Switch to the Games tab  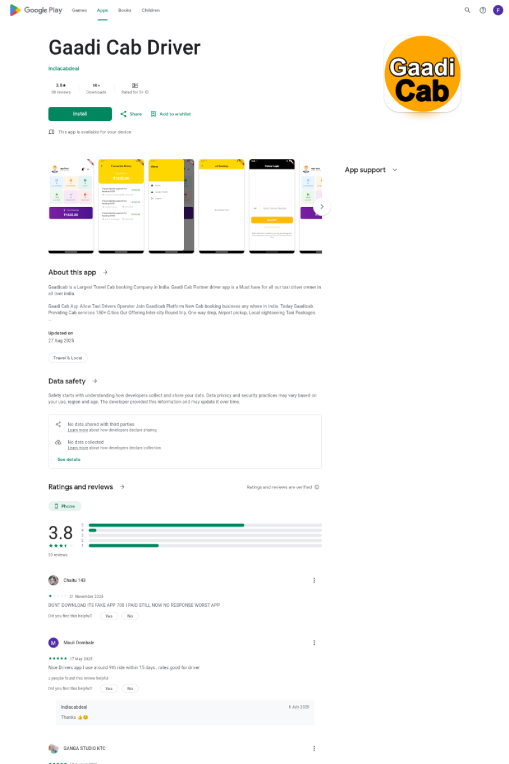click(x=79, y=10)
